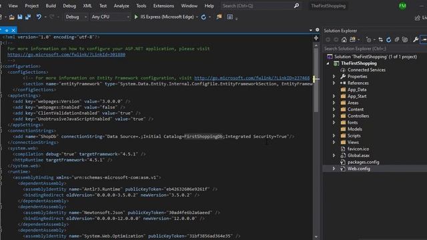Open the Build menu
The height and width of the screenshot is (240, 427).
click(51, 6)
